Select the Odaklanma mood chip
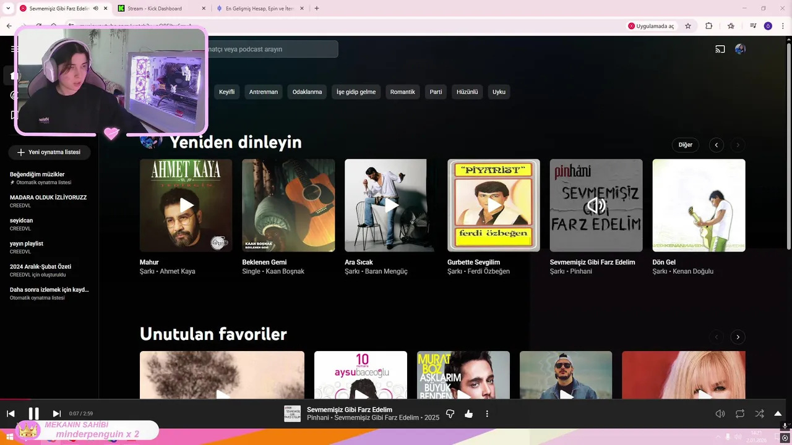The image size is (792, 445). tap(307, 91)
